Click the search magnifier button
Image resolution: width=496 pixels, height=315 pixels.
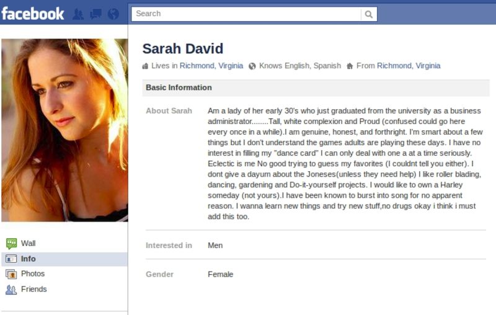(369, 14)
